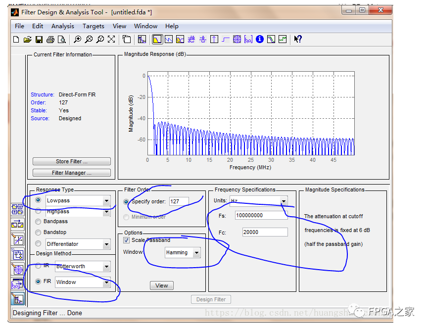
Task: Open the Analysis menu
Action: point(62,26)
